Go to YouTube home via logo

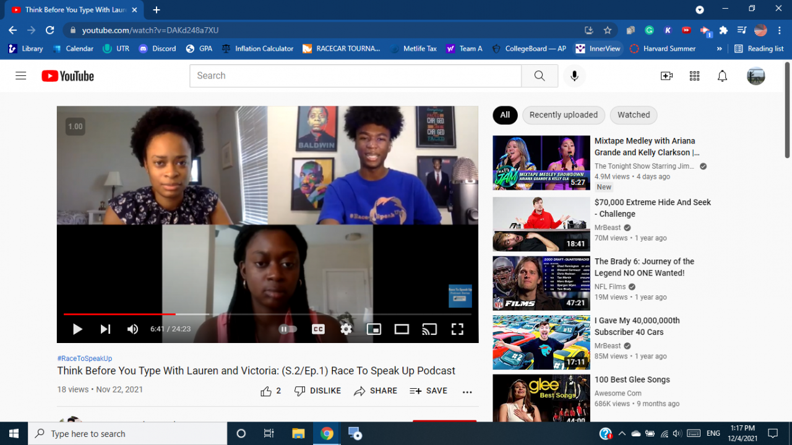pos(68,76)
